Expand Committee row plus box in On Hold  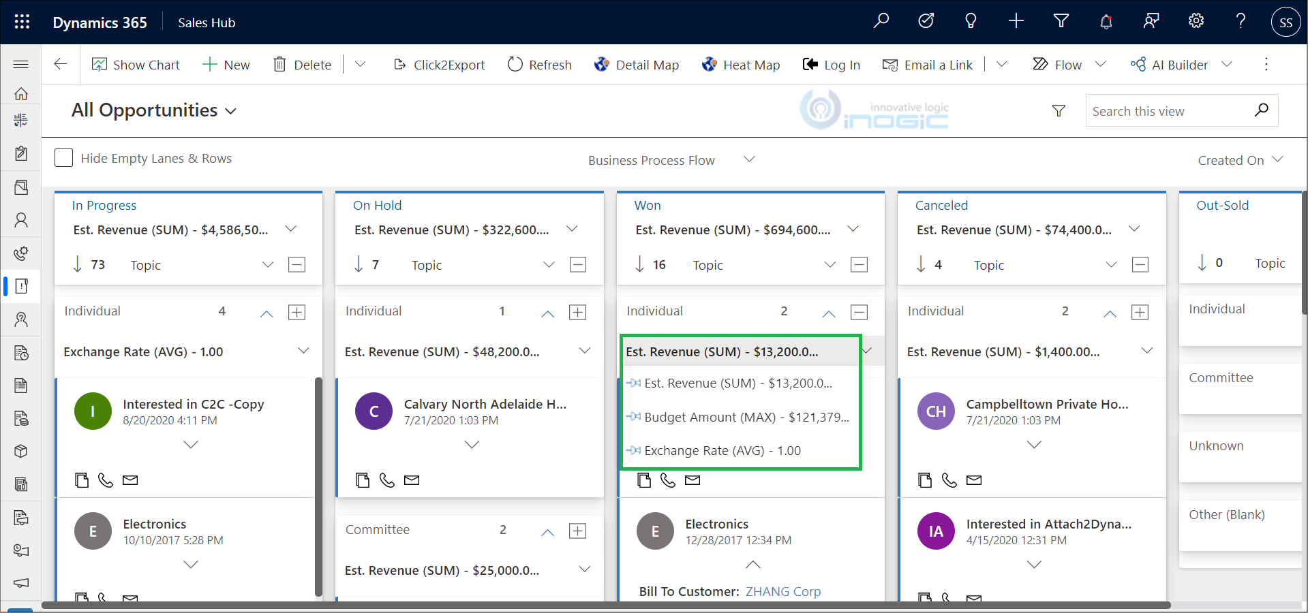(x=578, y=531)
